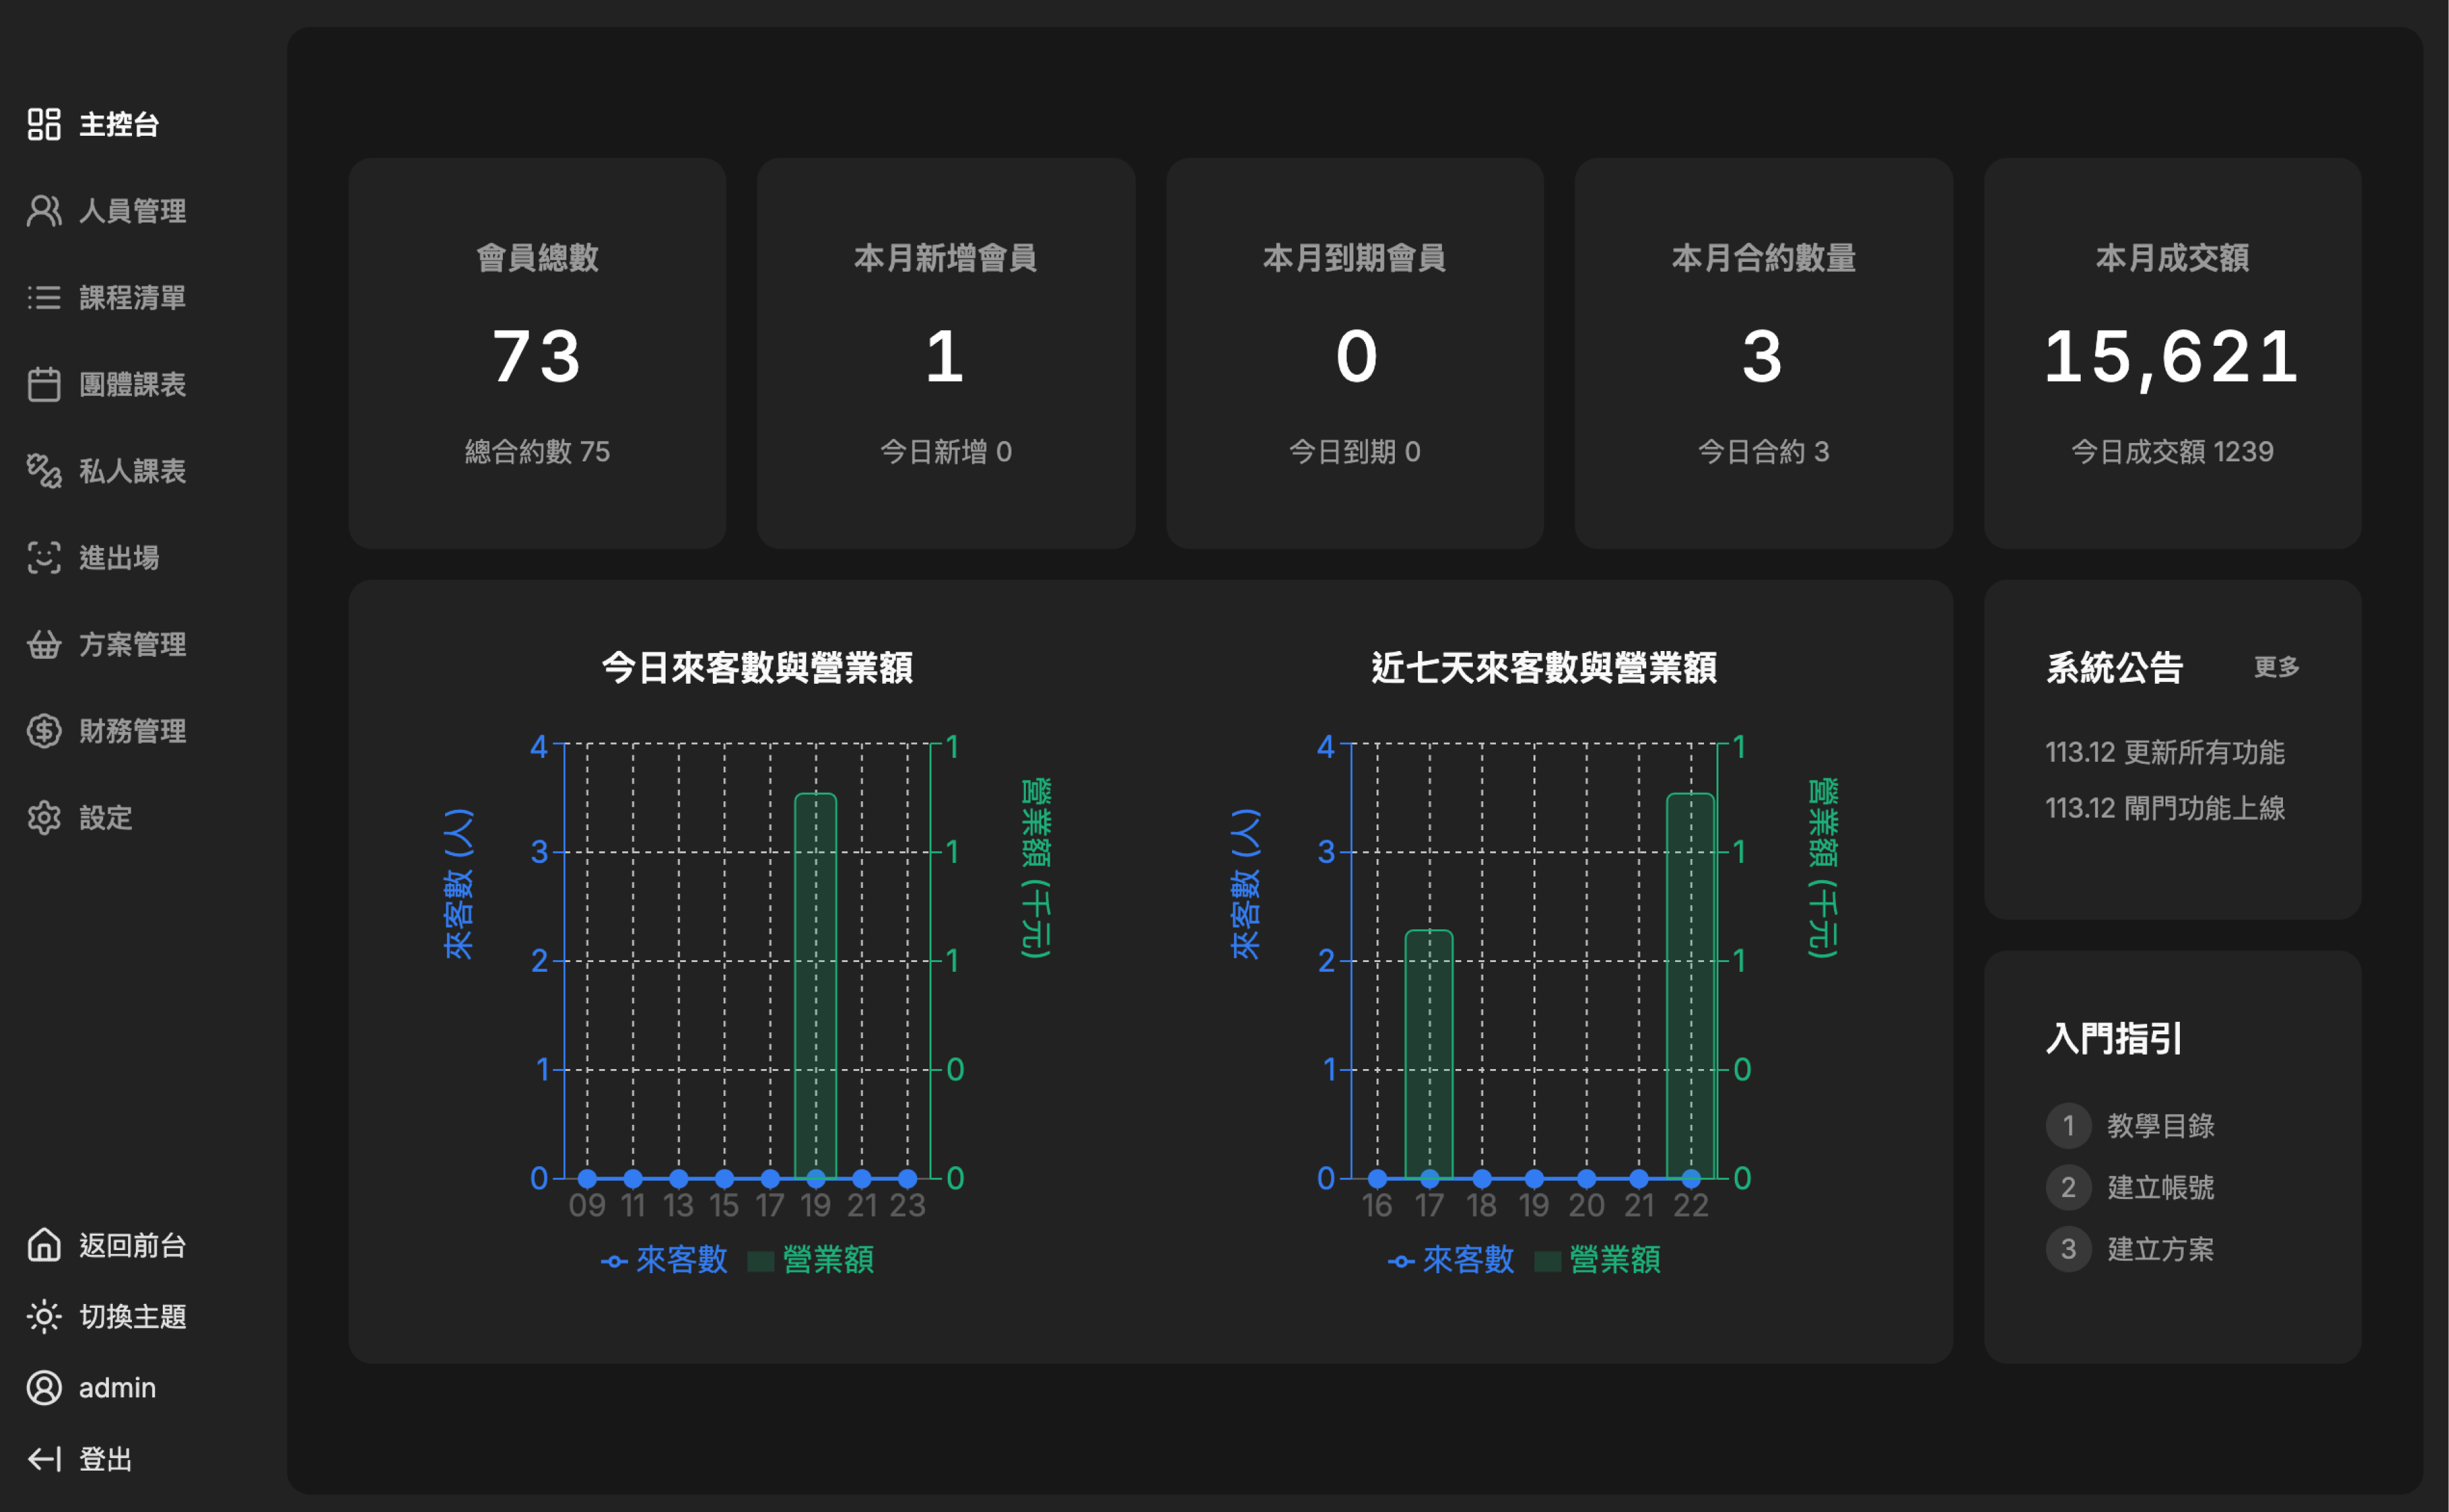Click the 本月新增會員 card
The image size is (2449, 1512).
coord(946,353)
